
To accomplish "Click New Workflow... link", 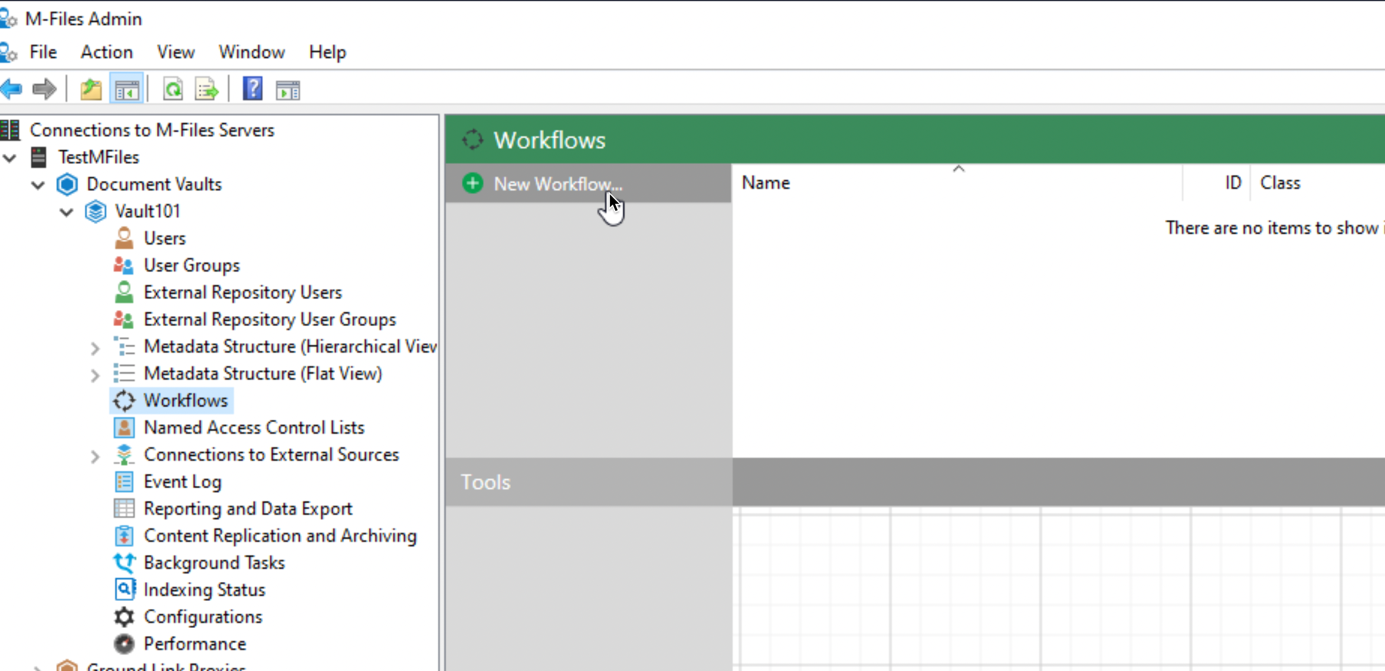I will 558,184.
